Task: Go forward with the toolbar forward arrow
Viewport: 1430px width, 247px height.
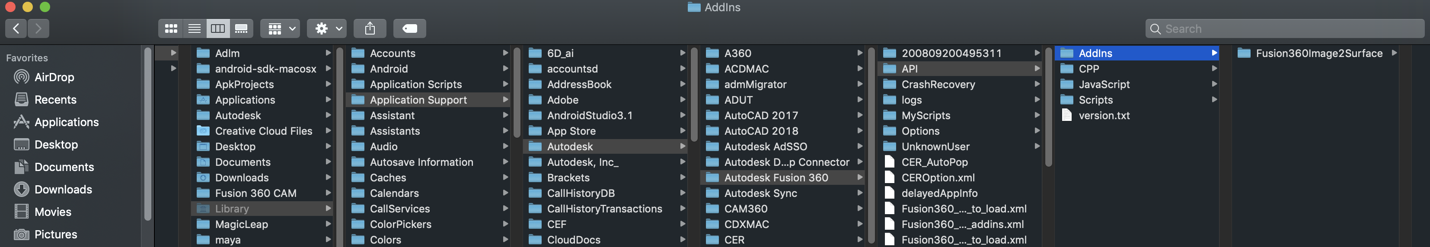Action: (x=38, y=28)
